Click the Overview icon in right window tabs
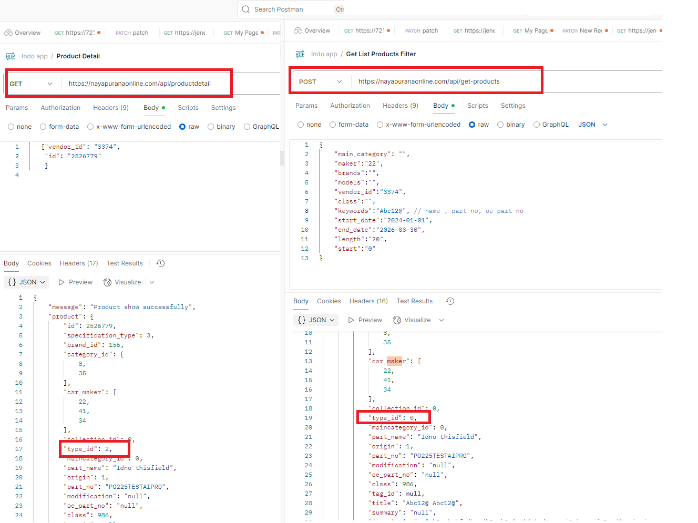The image size is (698, 523). (x=298, y=30)
